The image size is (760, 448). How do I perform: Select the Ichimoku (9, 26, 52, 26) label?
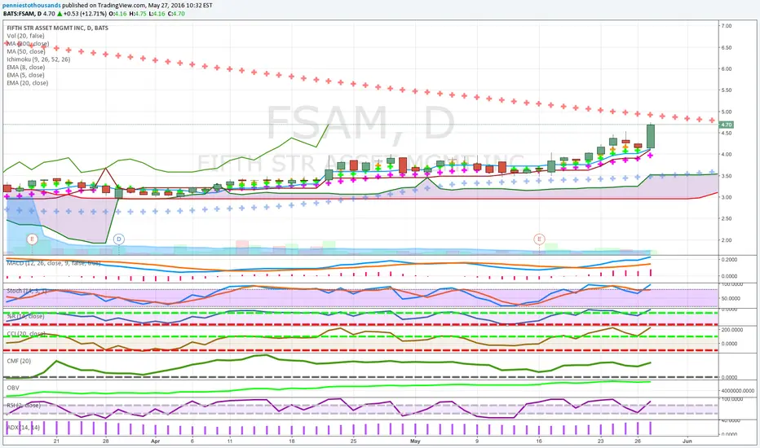38,59
